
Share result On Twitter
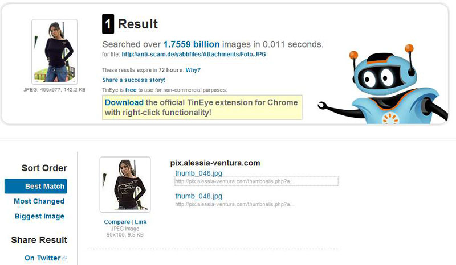point(42,258)
